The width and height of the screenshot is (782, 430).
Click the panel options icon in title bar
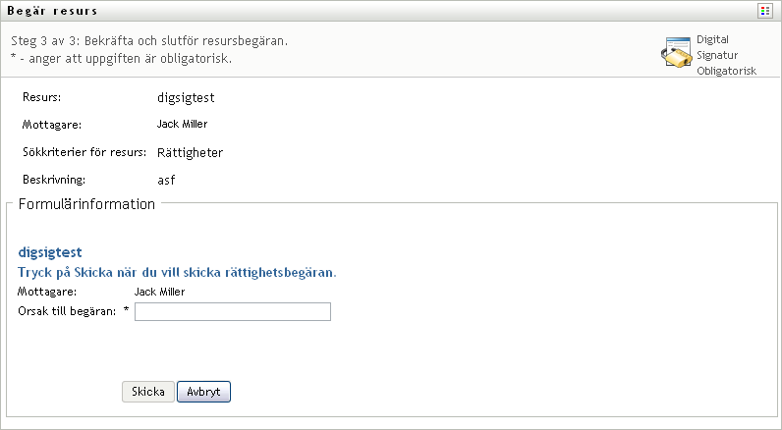pos(763,11)
